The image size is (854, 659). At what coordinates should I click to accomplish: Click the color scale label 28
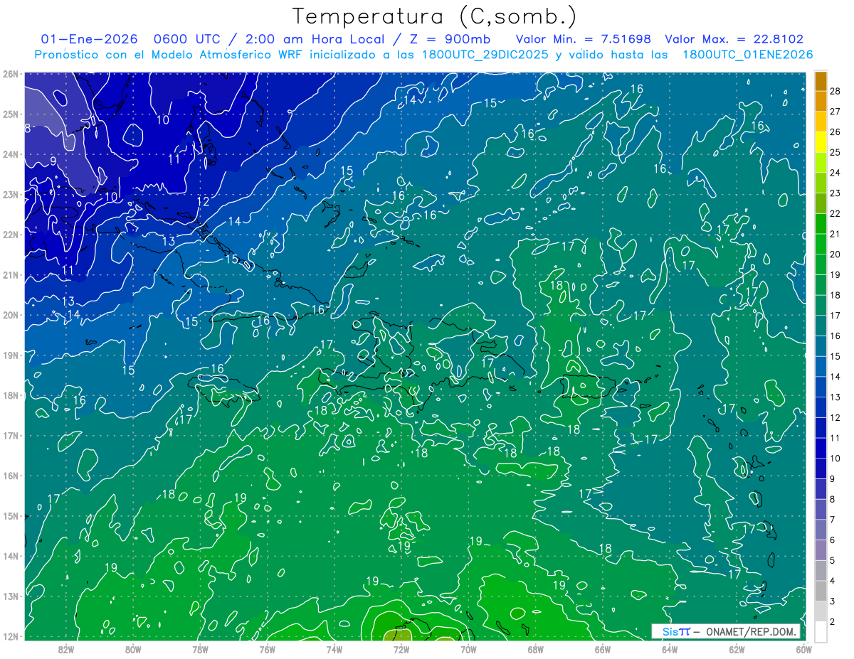835,91
